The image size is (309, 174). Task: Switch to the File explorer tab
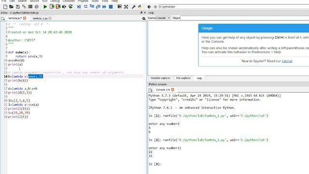point(183,78)
